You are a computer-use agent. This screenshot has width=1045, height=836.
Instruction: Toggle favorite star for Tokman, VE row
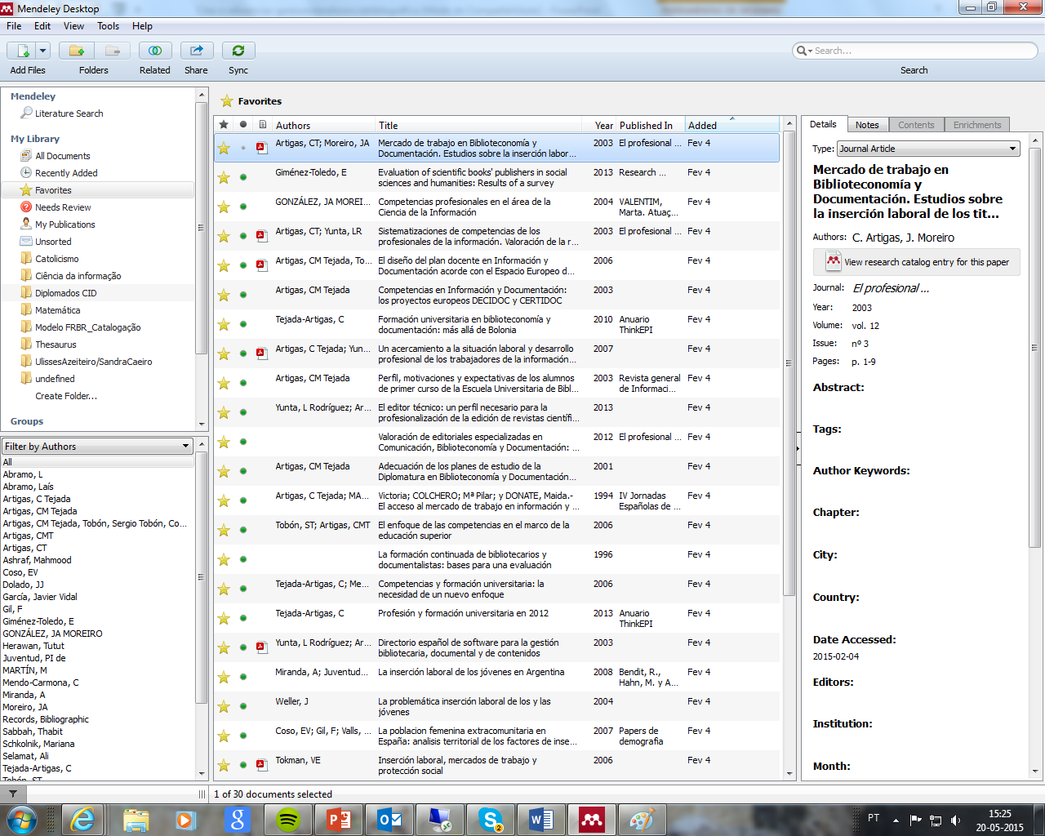(224, 765)
